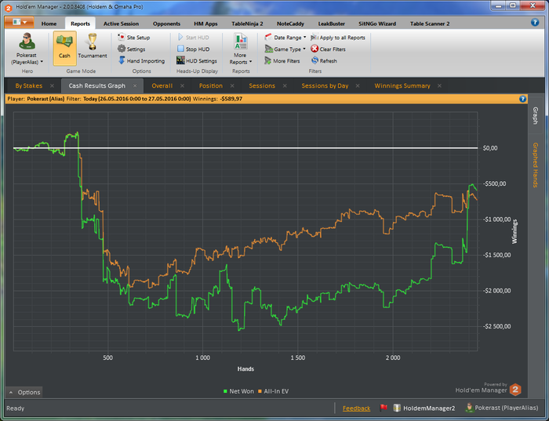Click the Ready status text
The image size is (549, 421).
[x=16, y=408]
